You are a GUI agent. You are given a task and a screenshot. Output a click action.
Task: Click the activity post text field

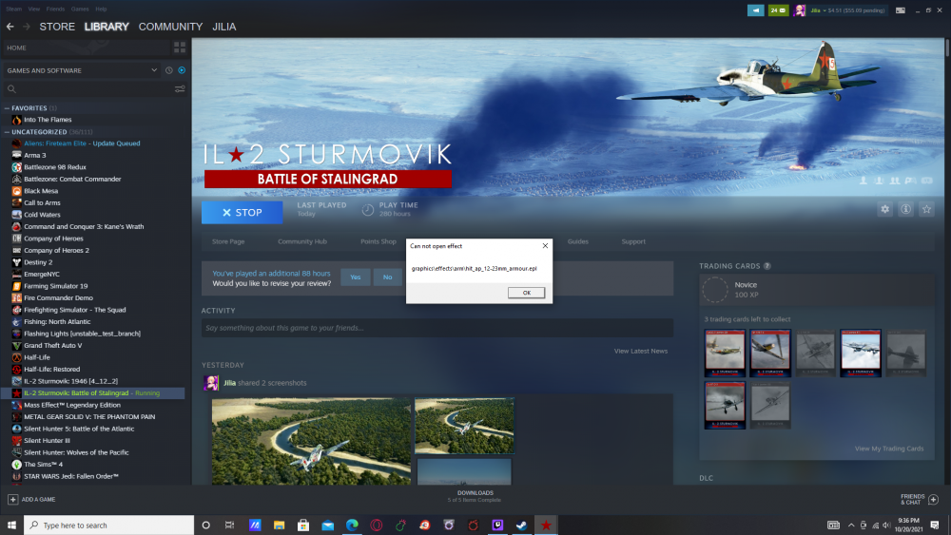coord(437,328)
